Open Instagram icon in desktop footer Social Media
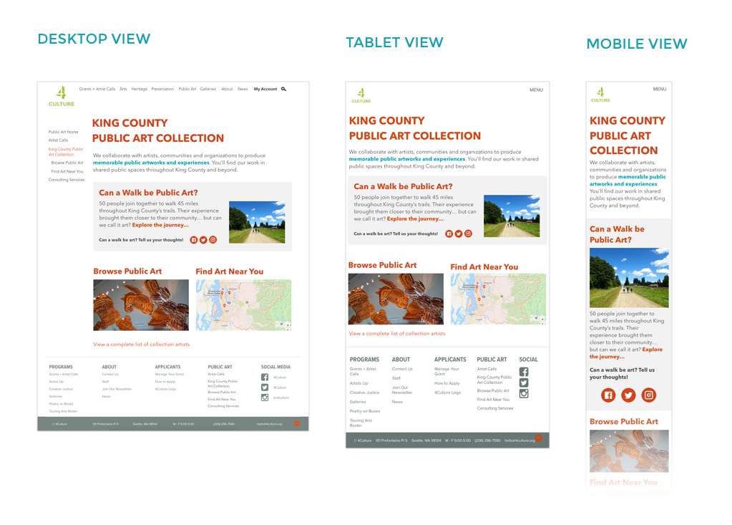 tap(265, 398)
